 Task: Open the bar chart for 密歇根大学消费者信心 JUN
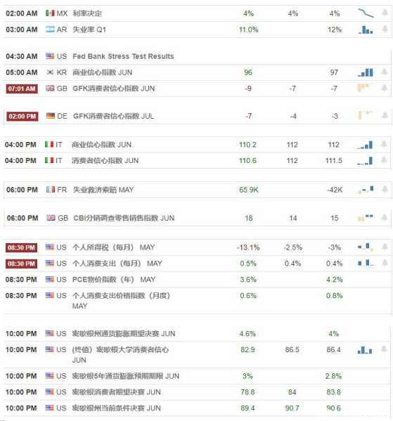pos(365,350)
